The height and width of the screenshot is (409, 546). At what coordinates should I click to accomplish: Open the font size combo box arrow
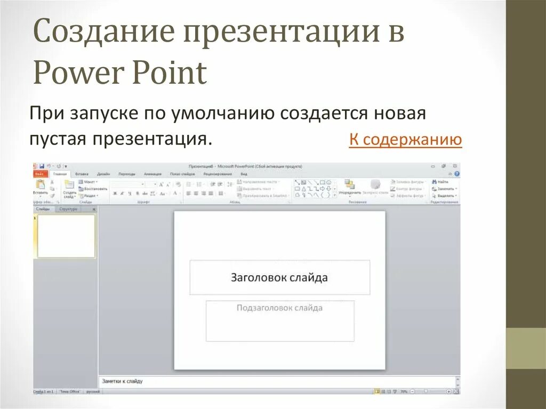pyautogui.click(x=155, y=185)
